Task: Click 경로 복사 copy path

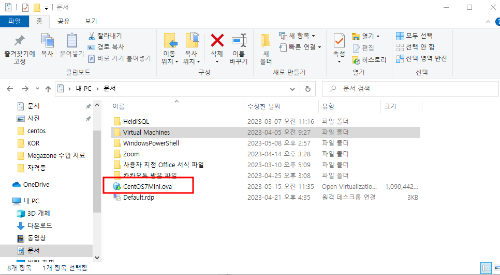Action: (x=106, y=47)
